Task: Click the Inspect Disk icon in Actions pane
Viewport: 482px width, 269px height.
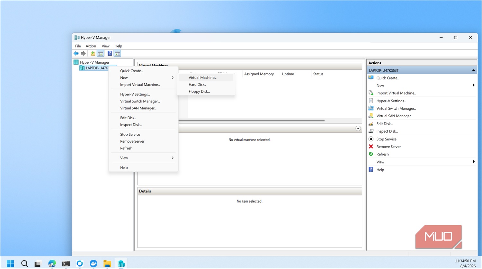Action: [371, 131]
